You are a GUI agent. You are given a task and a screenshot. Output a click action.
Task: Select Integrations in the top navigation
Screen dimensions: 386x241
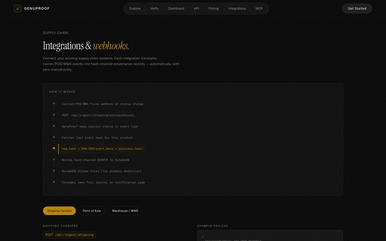237,9
